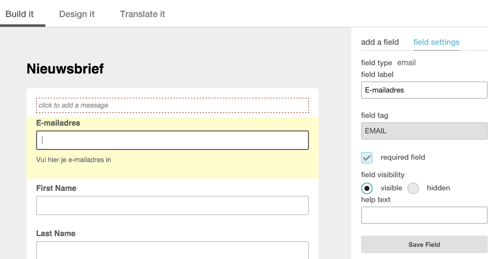497x259 pixels.
Task: Click the E-mailadres text input in form
Action: (x=172, y=140)
